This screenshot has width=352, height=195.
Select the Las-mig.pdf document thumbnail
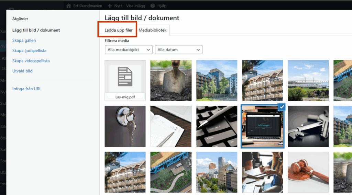coord(125,80)
